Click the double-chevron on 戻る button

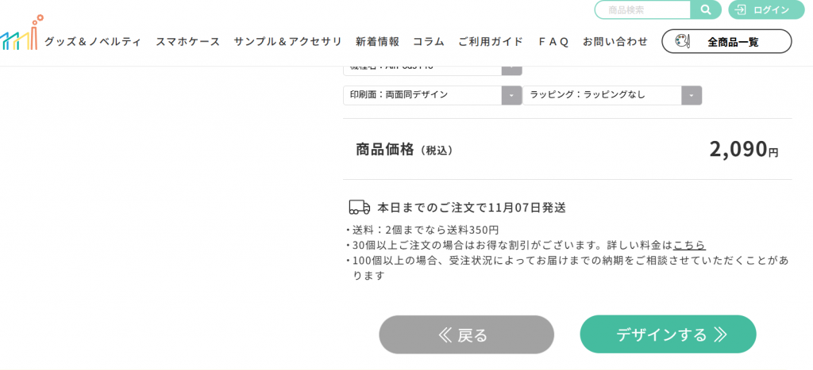tap(445, 335)
